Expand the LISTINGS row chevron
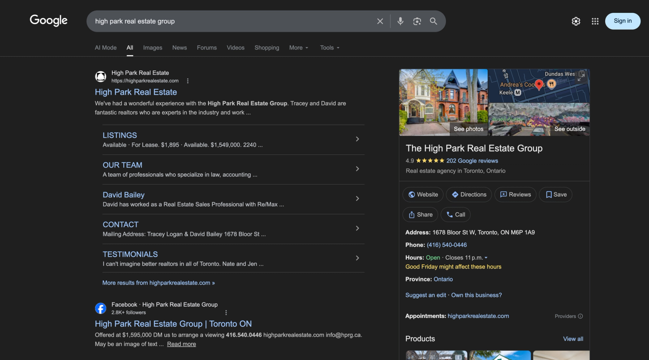Image resolution: width=649 pixels, height=360 pixels. pos(357,139)
